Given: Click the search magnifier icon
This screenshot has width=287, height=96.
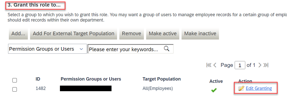Looking at the screenshot, I should [x=166, y=49].
